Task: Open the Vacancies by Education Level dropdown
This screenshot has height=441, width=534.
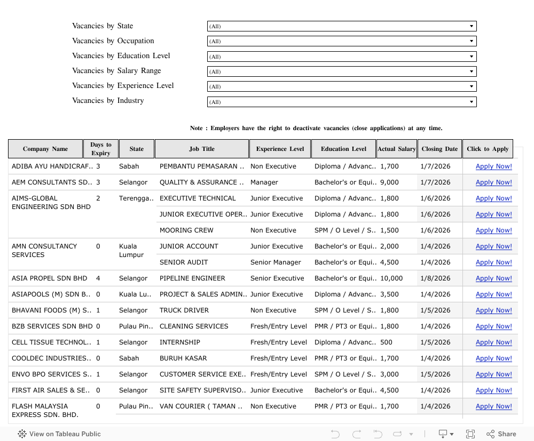Action: (x=341, y=57)
